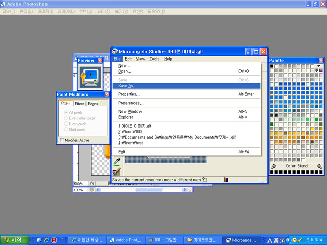The width and height of the screenshot is (327, 245).
Task: Open recent file 2 ₩icon₩003
Action: click(186, 132)
